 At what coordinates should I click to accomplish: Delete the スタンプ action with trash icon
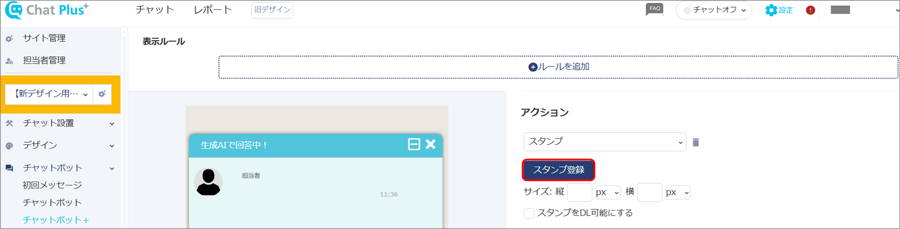[696, 142]
